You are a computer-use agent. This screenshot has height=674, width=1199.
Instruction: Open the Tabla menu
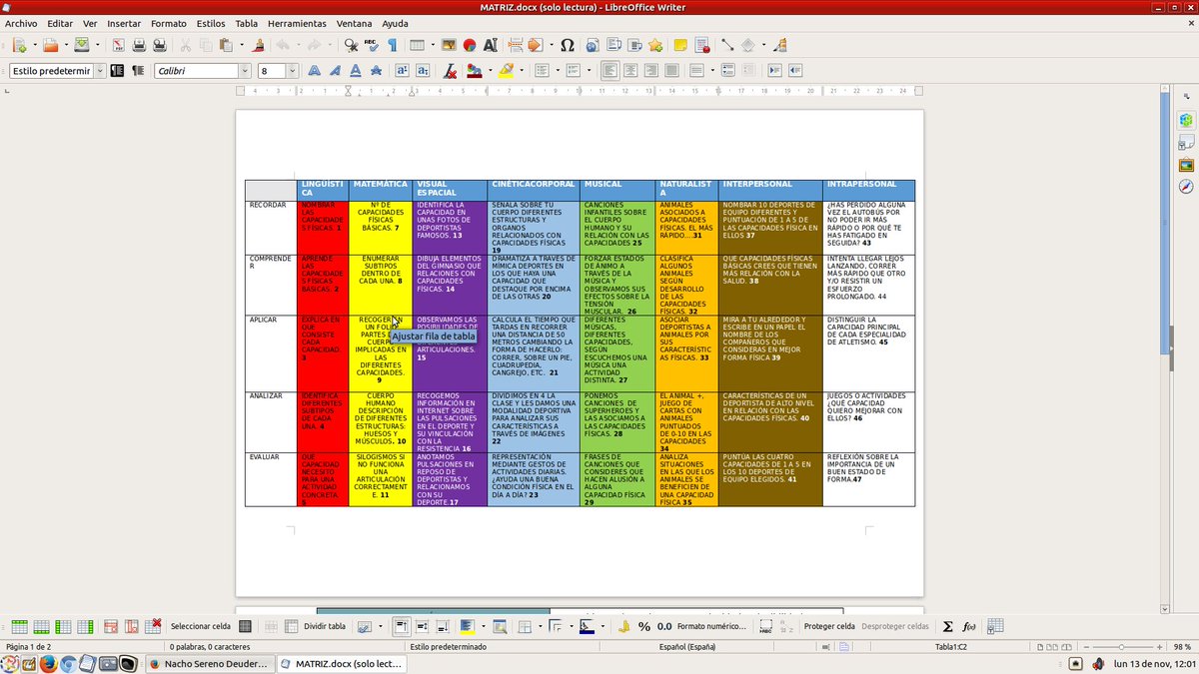coord(246,23)
